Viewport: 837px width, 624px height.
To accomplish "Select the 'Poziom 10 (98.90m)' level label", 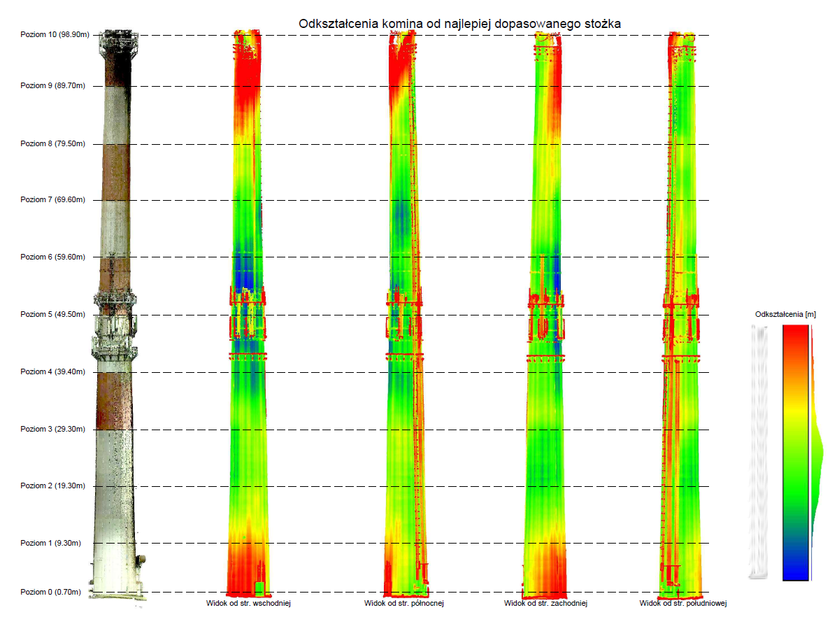I will point(55,35).
